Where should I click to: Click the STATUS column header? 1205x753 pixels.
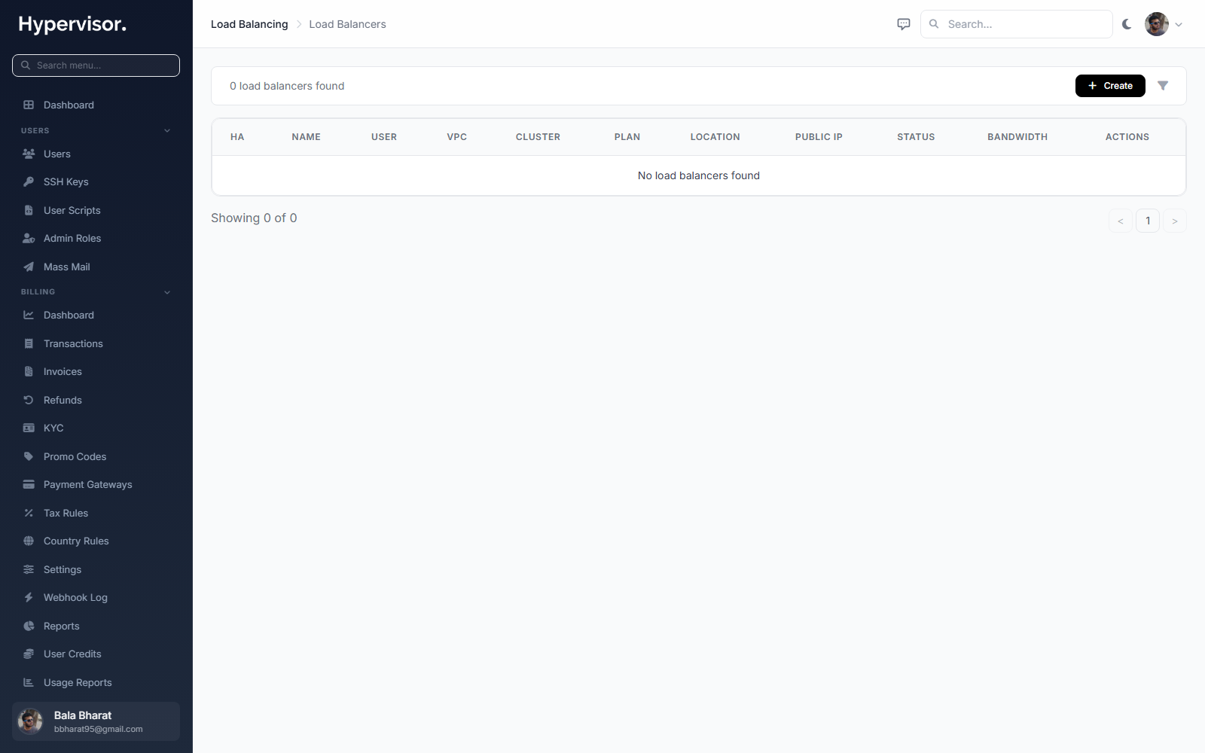click(916, 137)
